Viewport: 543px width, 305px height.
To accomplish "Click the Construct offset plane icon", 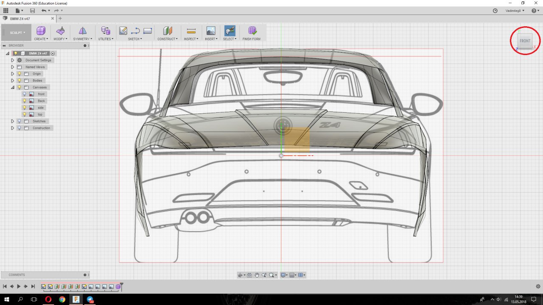I will point(168,30).
